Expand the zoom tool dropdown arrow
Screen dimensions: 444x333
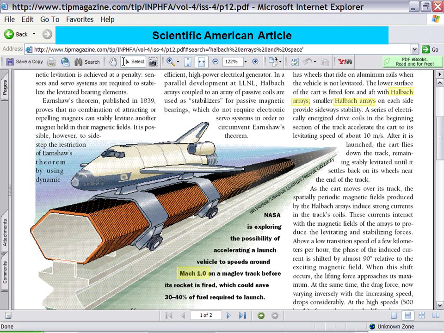178,62
